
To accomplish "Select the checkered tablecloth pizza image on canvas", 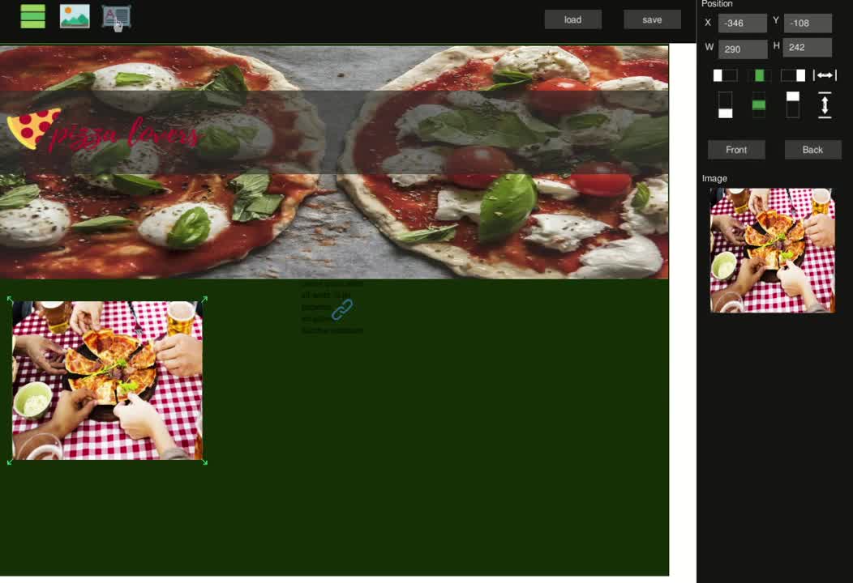I will (x=107, y=381).
